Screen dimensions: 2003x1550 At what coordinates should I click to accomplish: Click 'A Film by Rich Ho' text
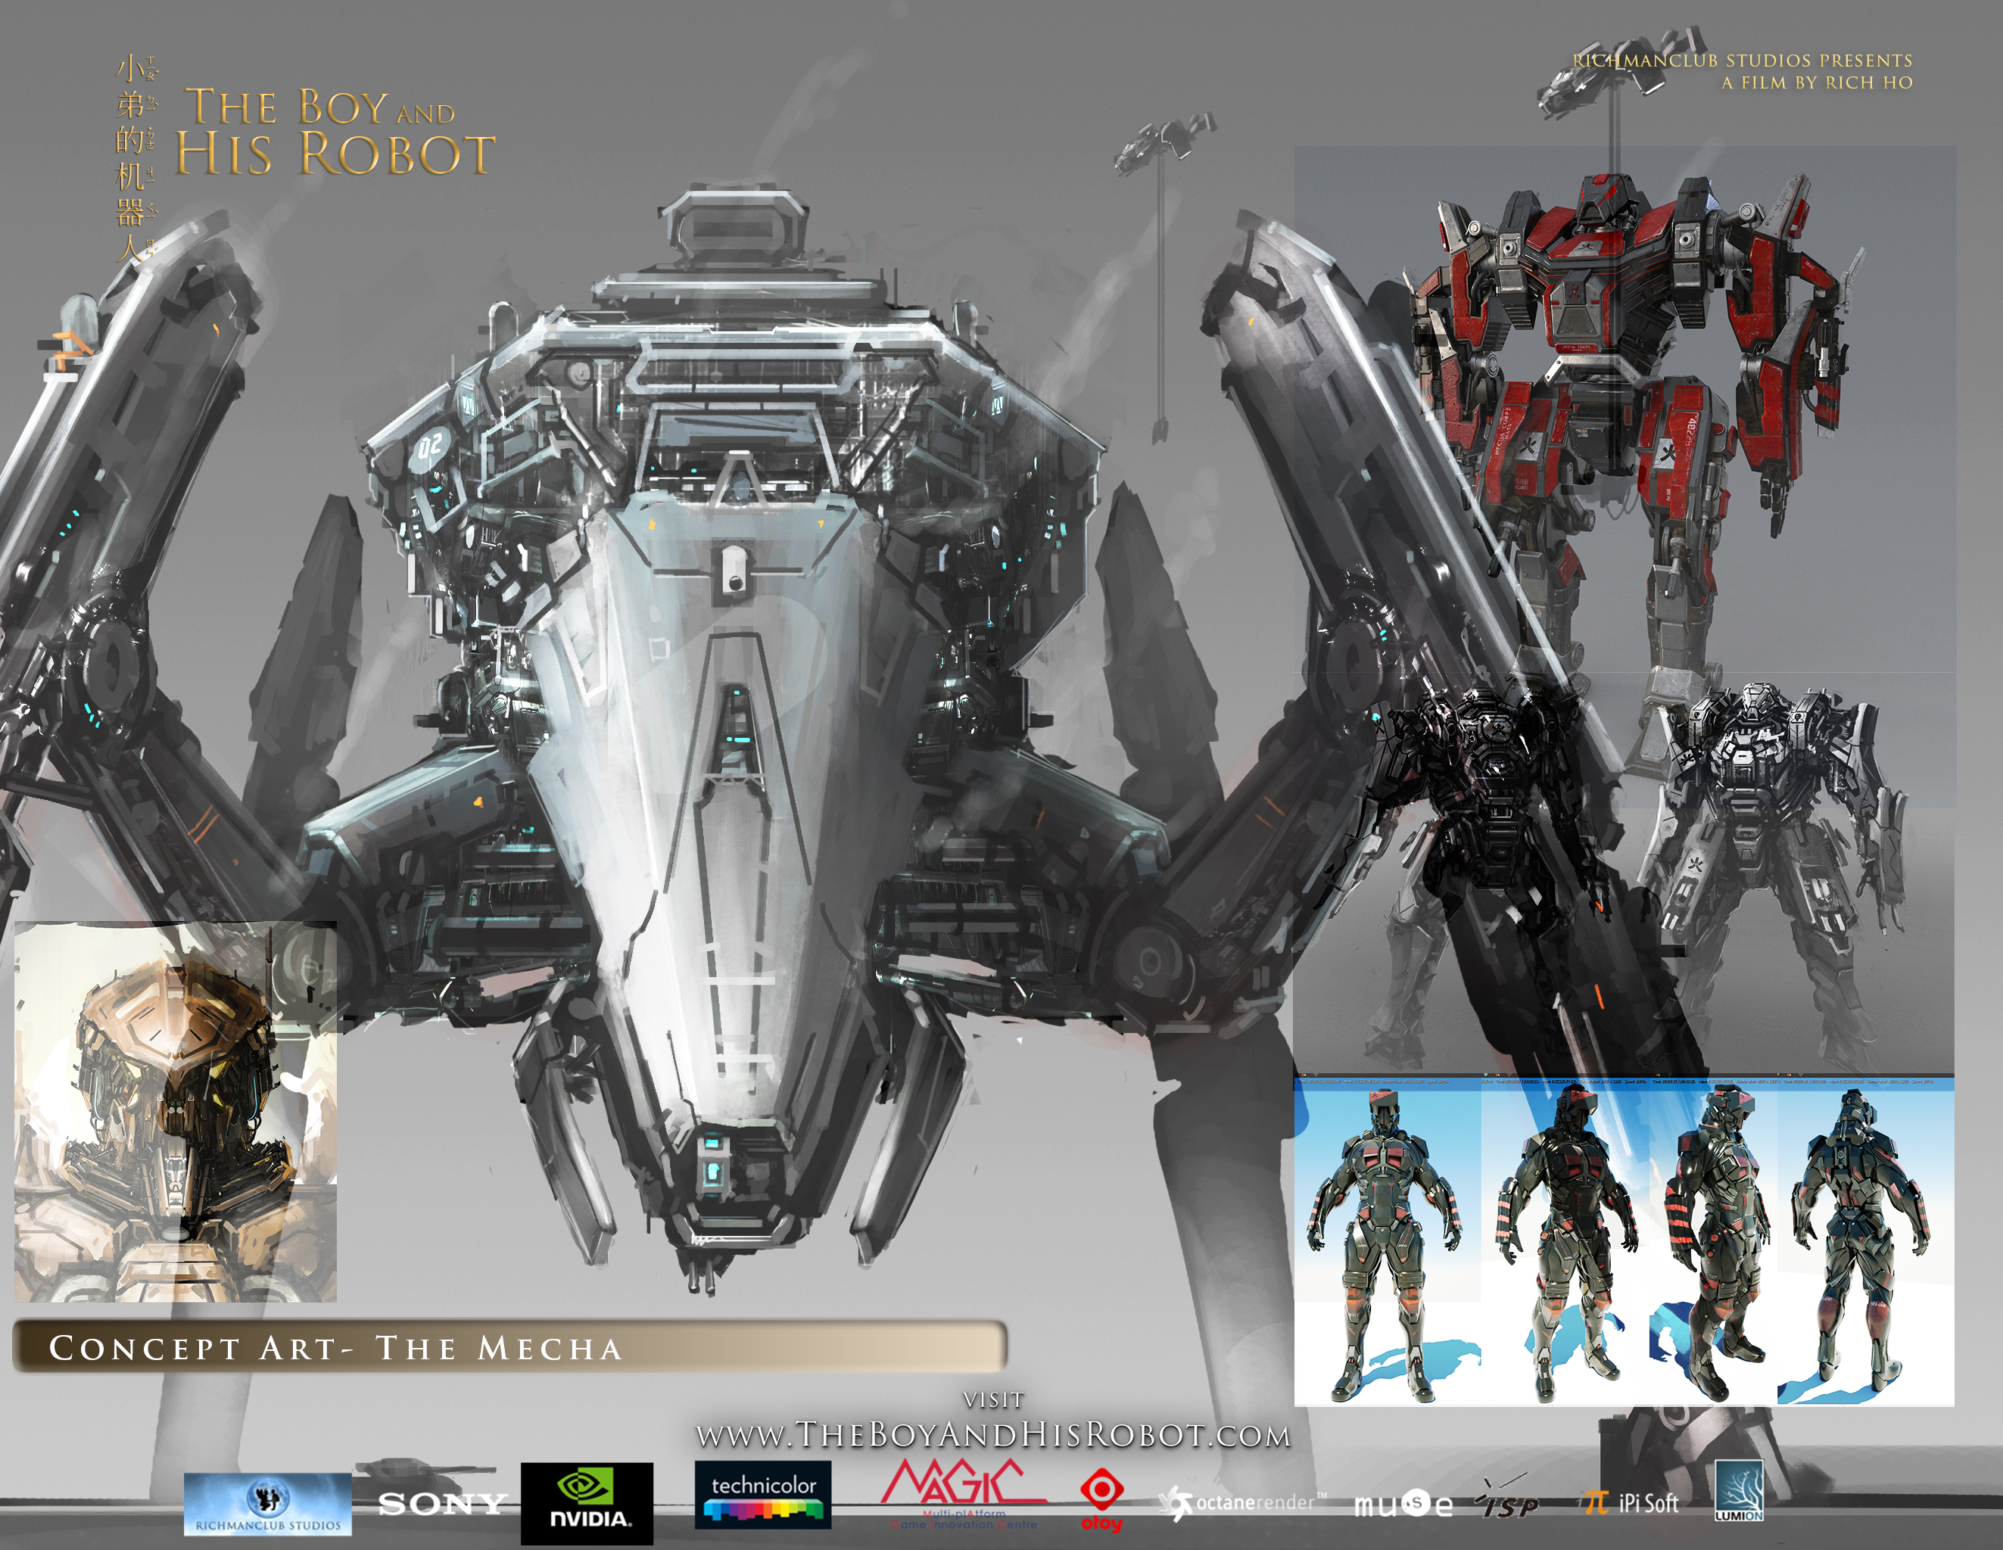pyautogui.click(x=1816, y=82)
